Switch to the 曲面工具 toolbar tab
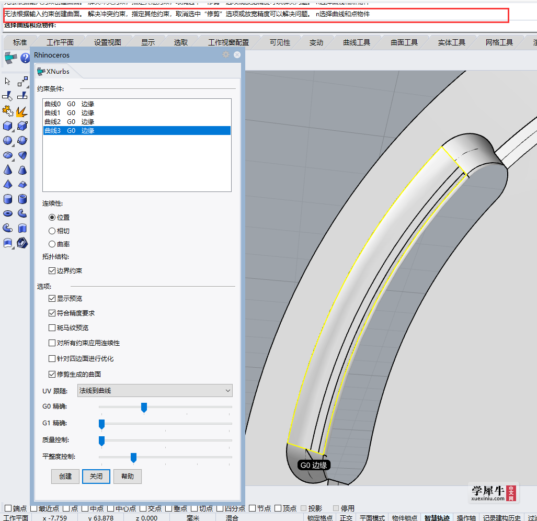Image resolution: width=537 pixels, height=521 pixels. point(404,42)
